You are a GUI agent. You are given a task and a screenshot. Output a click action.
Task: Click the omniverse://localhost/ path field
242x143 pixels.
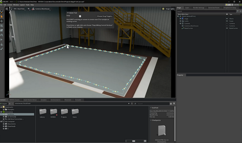point(71,103)
